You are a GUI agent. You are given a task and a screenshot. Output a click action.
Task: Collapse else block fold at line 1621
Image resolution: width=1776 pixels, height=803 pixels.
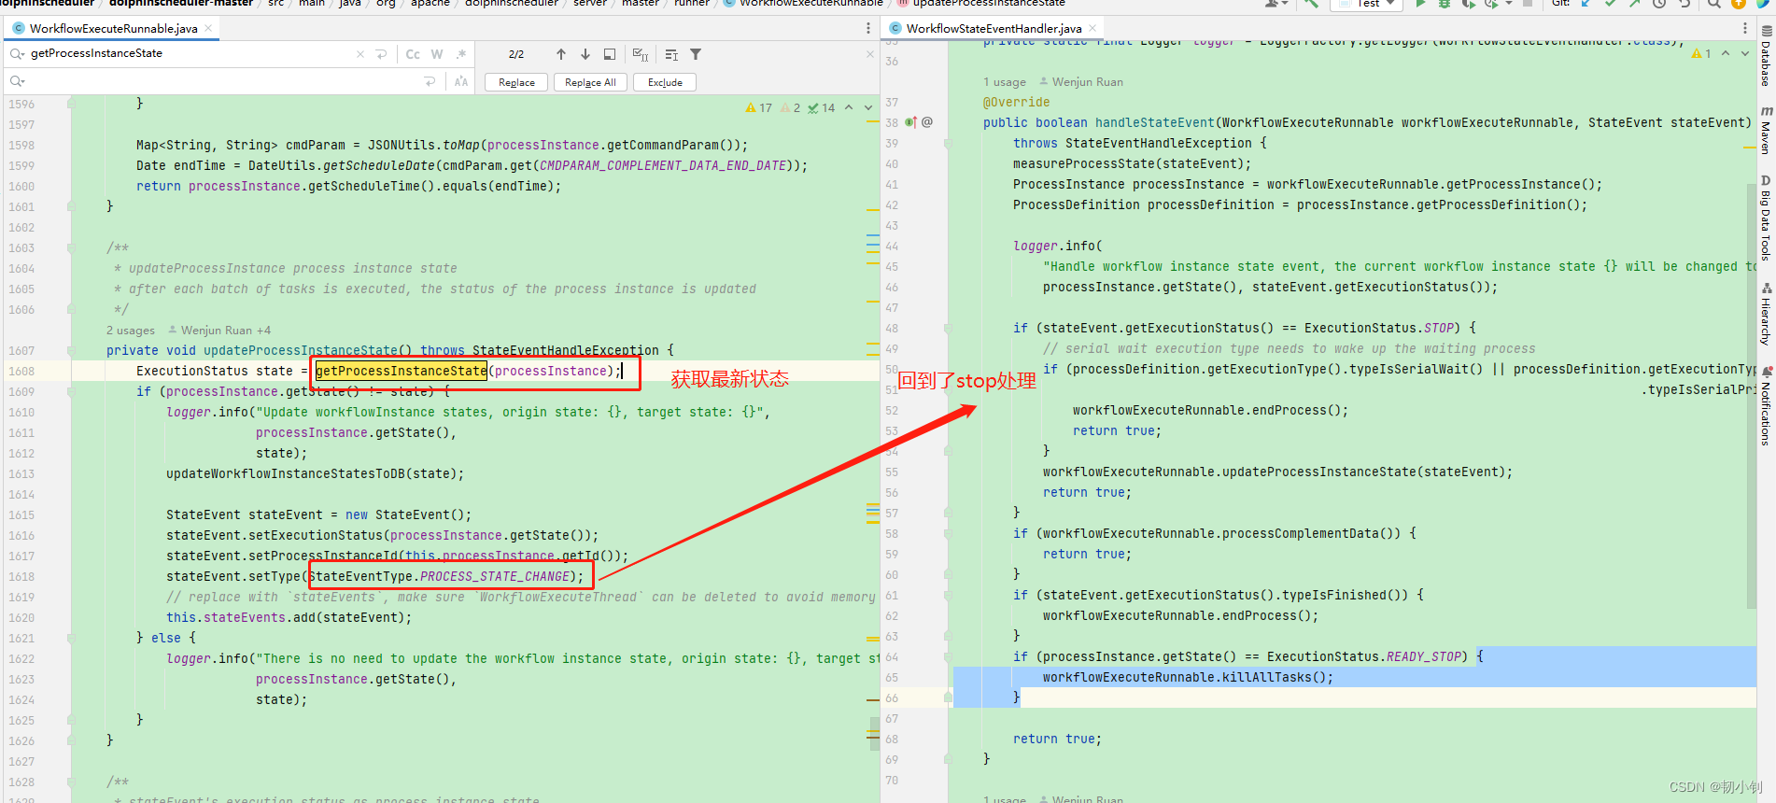71,639
